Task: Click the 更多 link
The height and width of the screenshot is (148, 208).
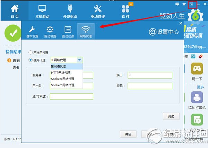Action: click(200, 87)
